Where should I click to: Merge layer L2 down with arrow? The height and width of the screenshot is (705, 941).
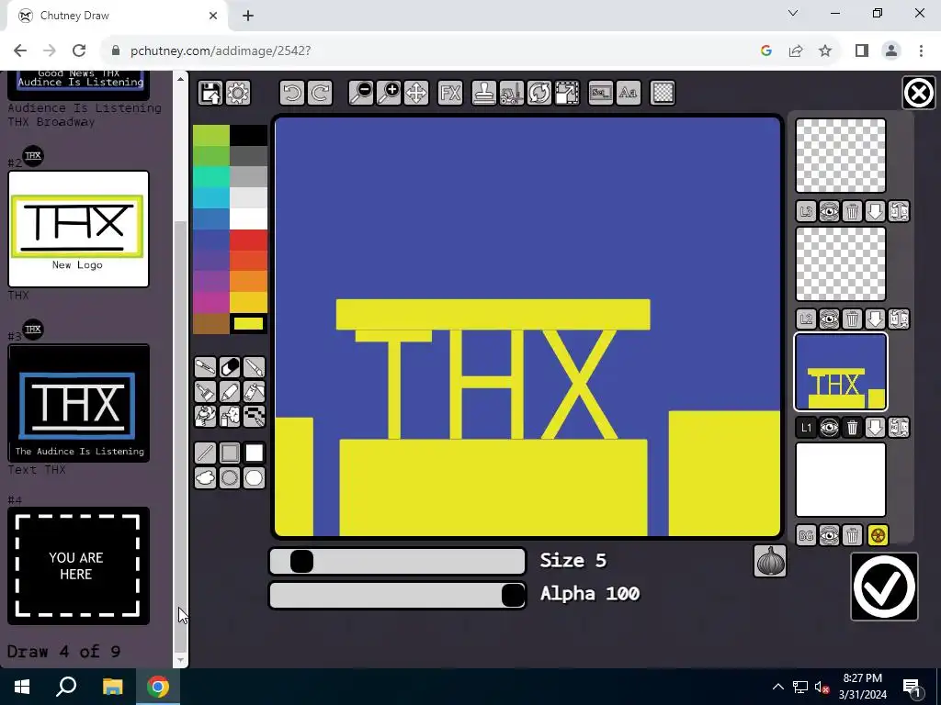click(875, 319)
